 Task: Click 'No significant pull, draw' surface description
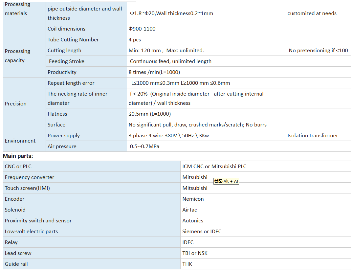coord(197,124)
